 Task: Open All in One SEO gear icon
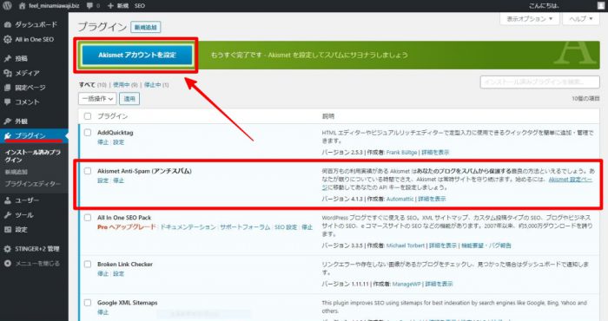(7, 39)
